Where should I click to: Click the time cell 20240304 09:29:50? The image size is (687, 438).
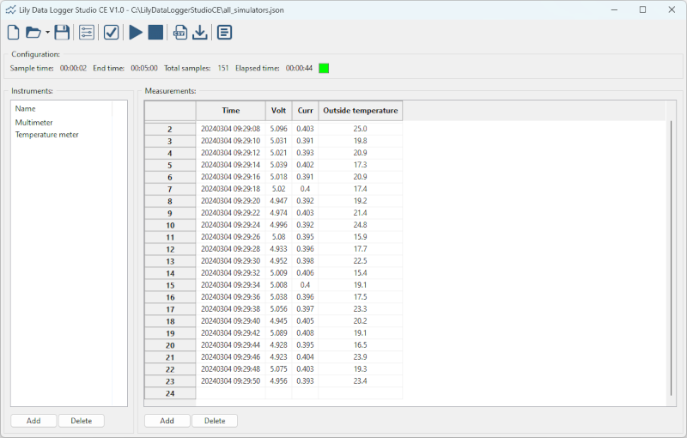point(230,381)
